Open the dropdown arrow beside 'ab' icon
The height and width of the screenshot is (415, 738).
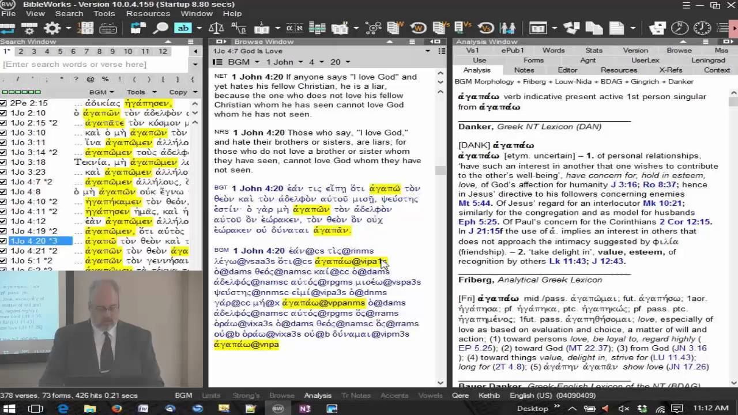coord(199,28)
